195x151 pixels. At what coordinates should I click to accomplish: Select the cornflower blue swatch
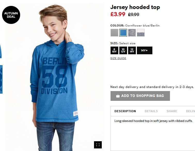click(x=123, y=33)
